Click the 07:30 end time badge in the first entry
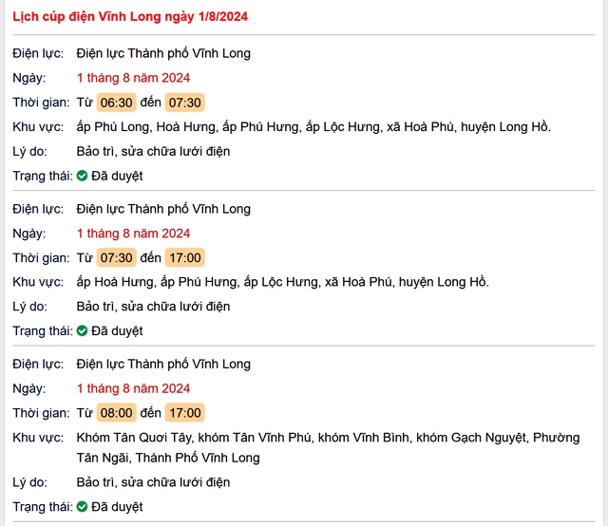This screenshot has width=608, height=526. pos(184,103)
